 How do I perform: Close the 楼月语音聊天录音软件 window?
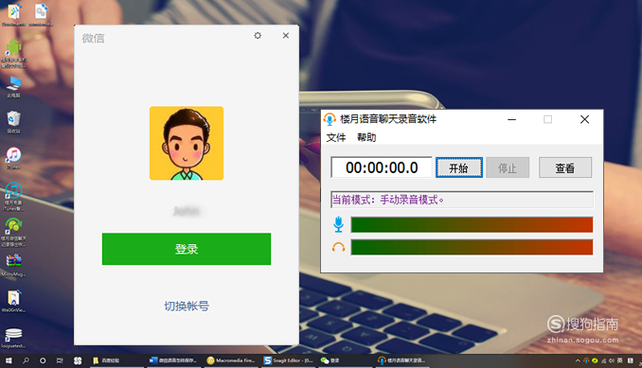(584, 119)
